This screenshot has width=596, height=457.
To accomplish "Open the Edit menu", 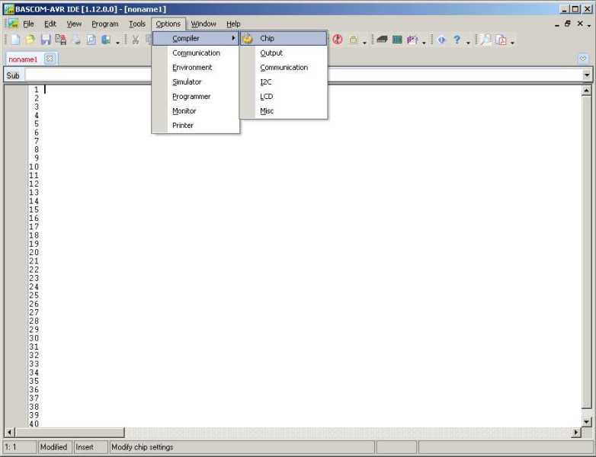I will (x=50, y=24).
